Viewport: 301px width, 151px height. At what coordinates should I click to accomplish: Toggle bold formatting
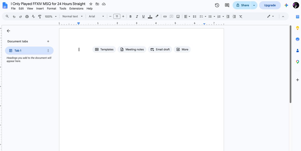[130, 16]
